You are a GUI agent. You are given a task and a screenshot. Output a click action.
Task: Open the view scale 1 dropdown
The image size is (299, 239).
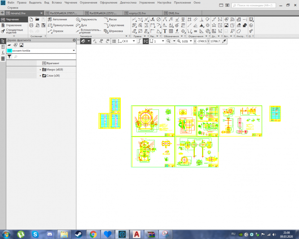(163, 41)
